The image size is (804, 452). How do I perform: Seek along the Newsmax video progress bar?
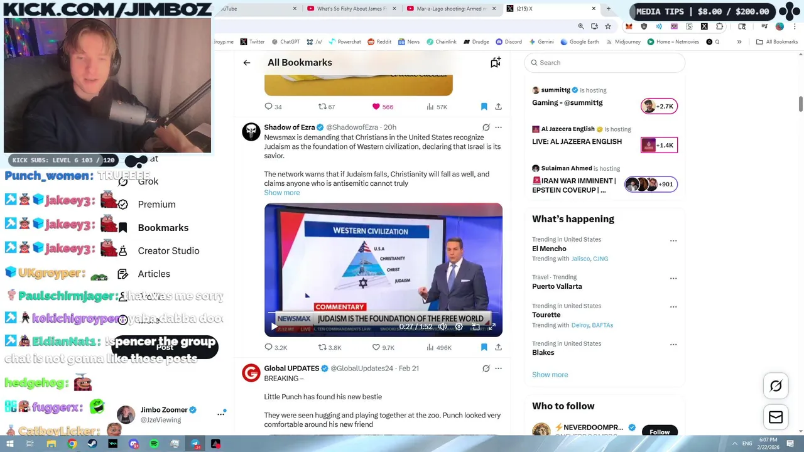click(383, 313)
